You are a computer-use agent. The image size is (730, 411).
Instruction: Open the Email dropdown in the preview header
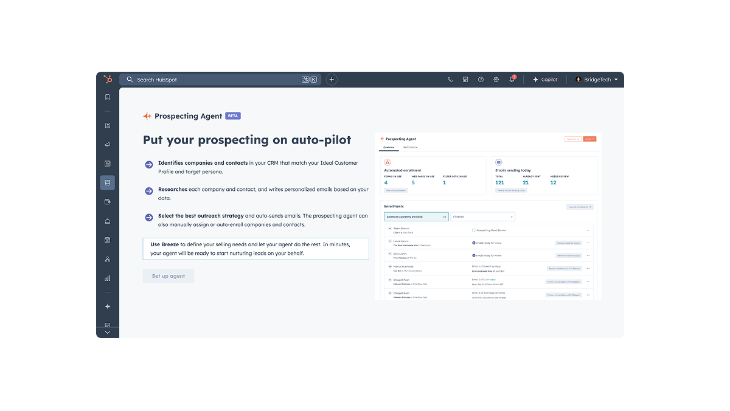point(589,139)
